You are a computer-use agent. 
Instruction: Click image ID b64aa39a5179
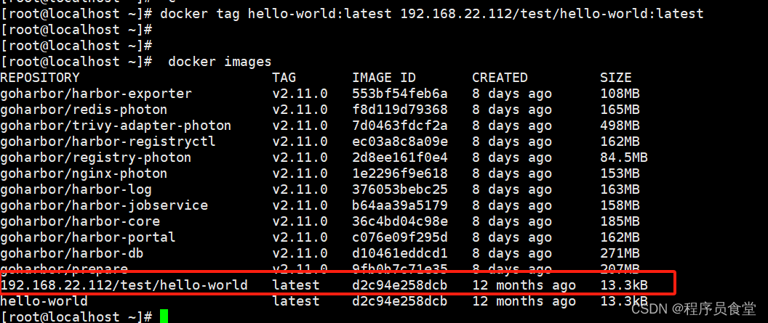[400, 205]
